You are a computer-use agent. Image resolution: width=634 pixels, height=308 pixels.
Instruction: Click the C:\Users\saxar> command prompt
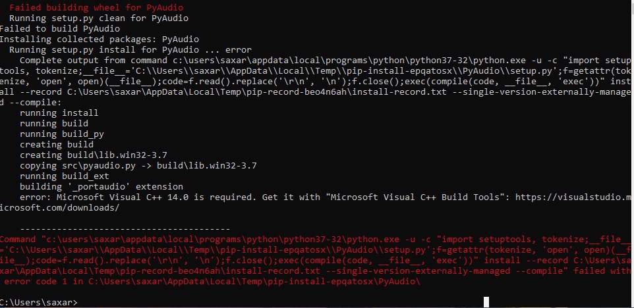[38, 302]
